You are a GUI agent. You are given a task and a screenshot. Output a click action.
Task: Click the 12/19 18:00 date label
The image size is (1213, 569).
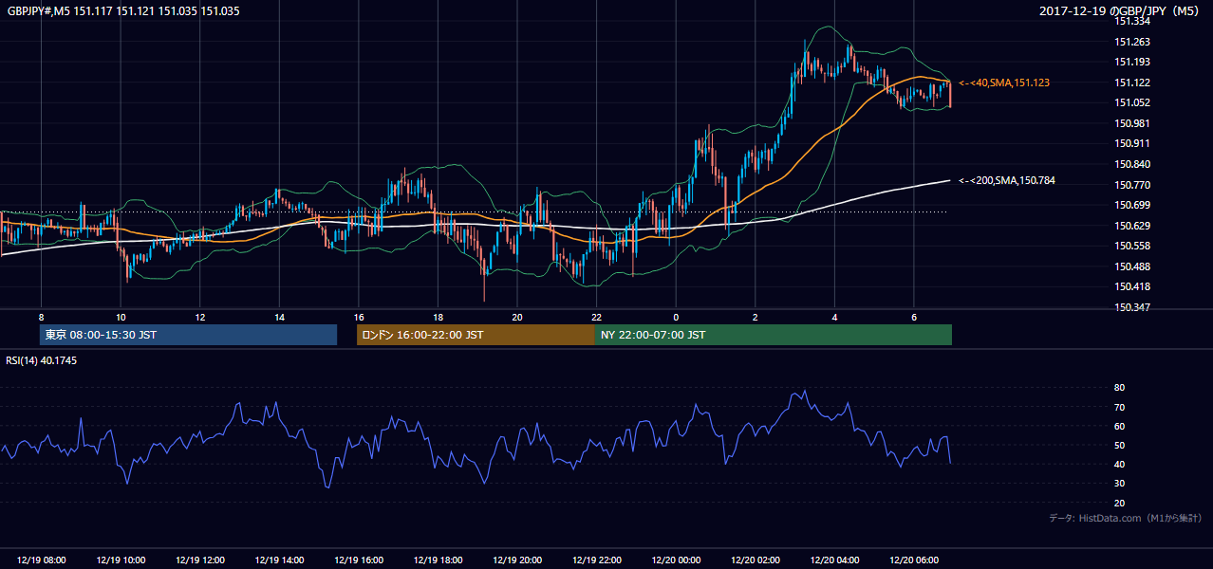coord(438,560)
